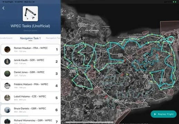
Task: Select Luboš Halama CZE entry
Action: (30, 98)
